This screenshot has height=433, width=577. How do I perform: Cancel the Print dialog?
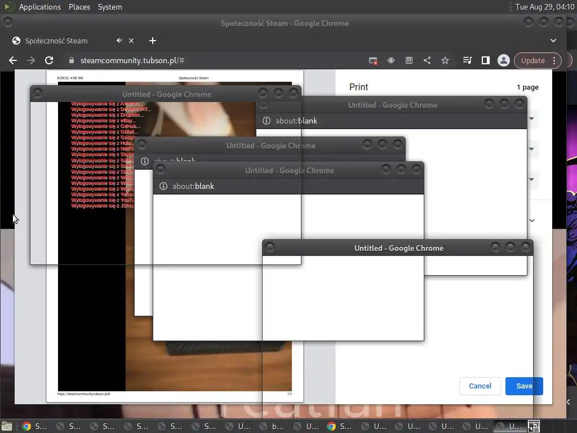480,386
